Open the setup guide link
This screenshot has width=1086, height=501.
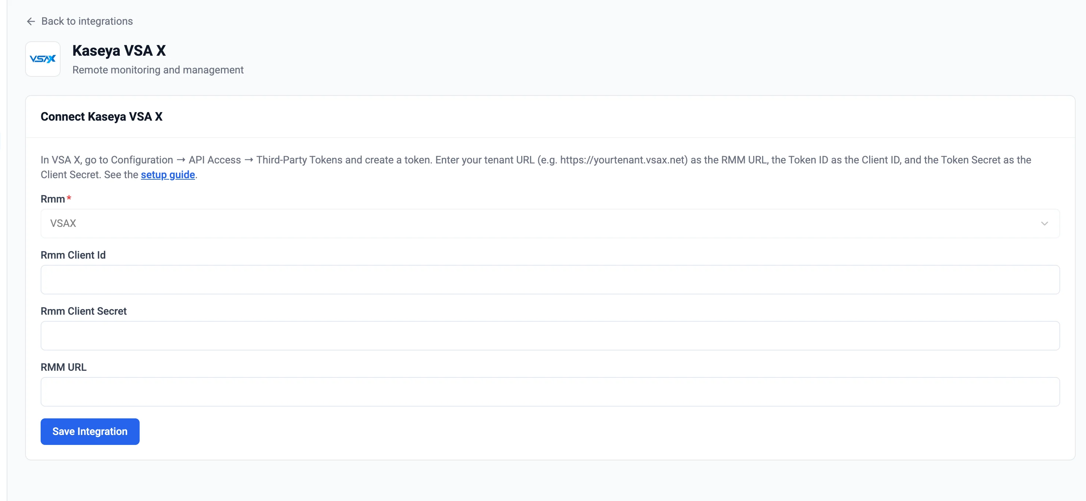click(x=168, y=175)
